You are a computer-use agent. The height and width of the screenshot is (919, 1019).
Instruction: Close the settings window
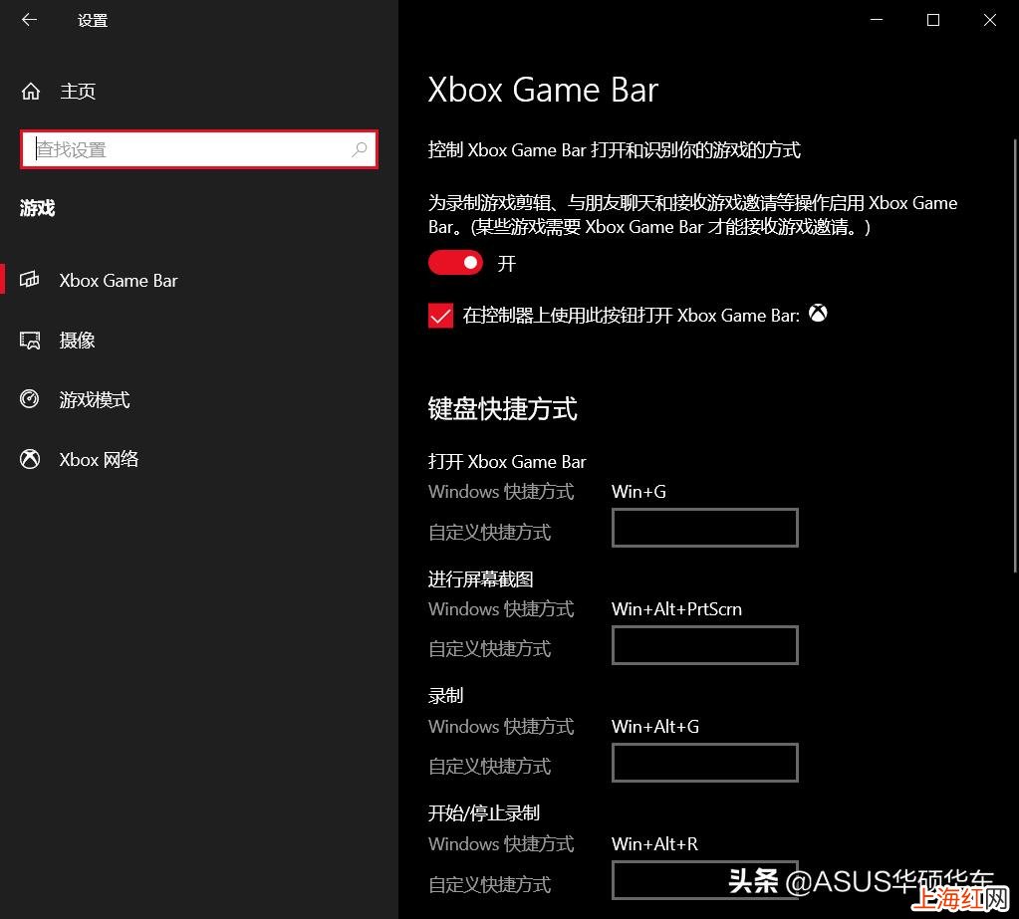(x=989, y=20)
